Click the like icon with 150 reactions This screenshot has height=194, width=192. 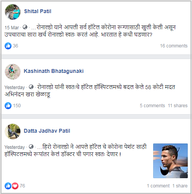click(8, 106)
